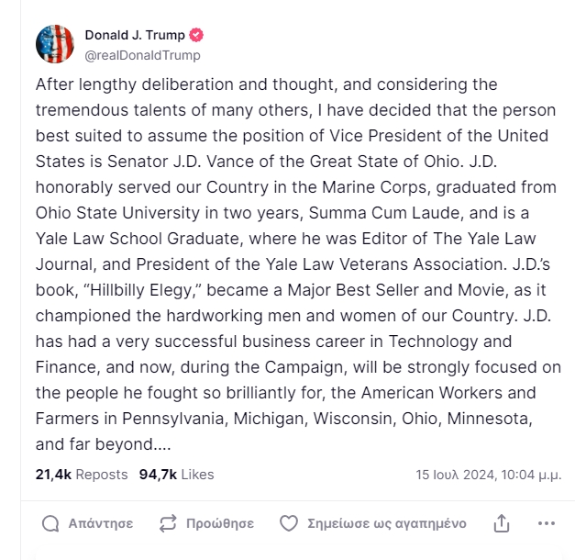Open the three-dot more options menu

(x=547, y=523)
